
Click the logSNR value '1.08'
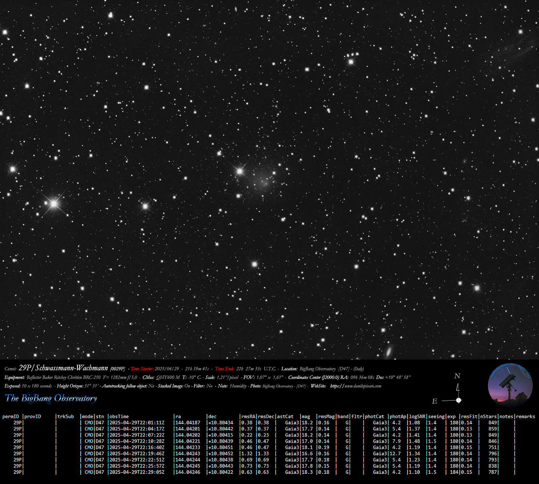415,423
